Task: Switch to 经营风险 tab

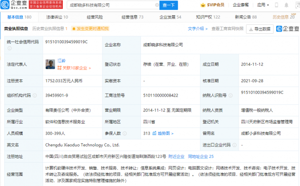Action: tap(95, 17)
